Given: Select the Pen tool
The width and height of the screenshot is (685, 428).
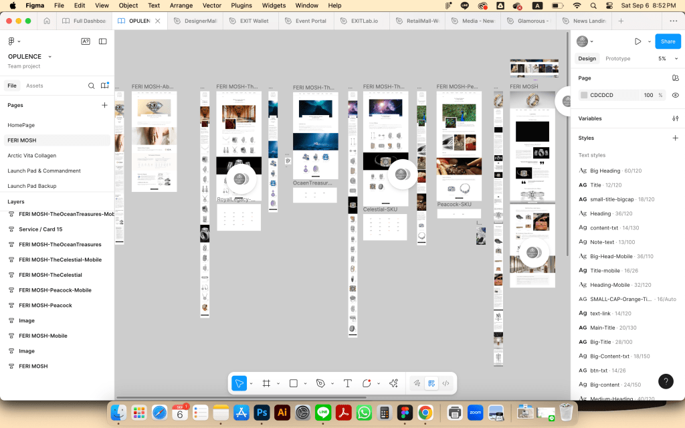Looking at the screenshot, I should (320, 383).
